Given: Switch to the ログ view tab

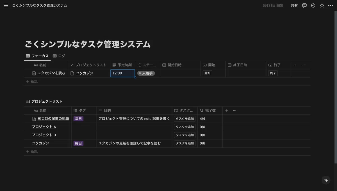Looking at the screenshot, I should pos(59,56).
